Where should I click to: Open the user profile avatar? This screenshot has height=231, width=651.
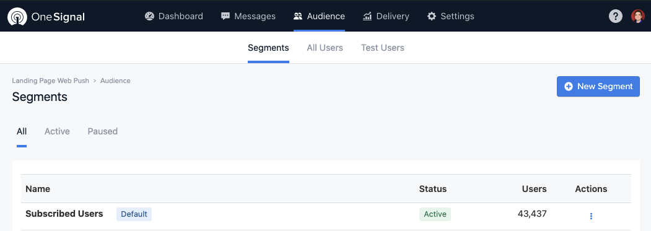point(638,16)
